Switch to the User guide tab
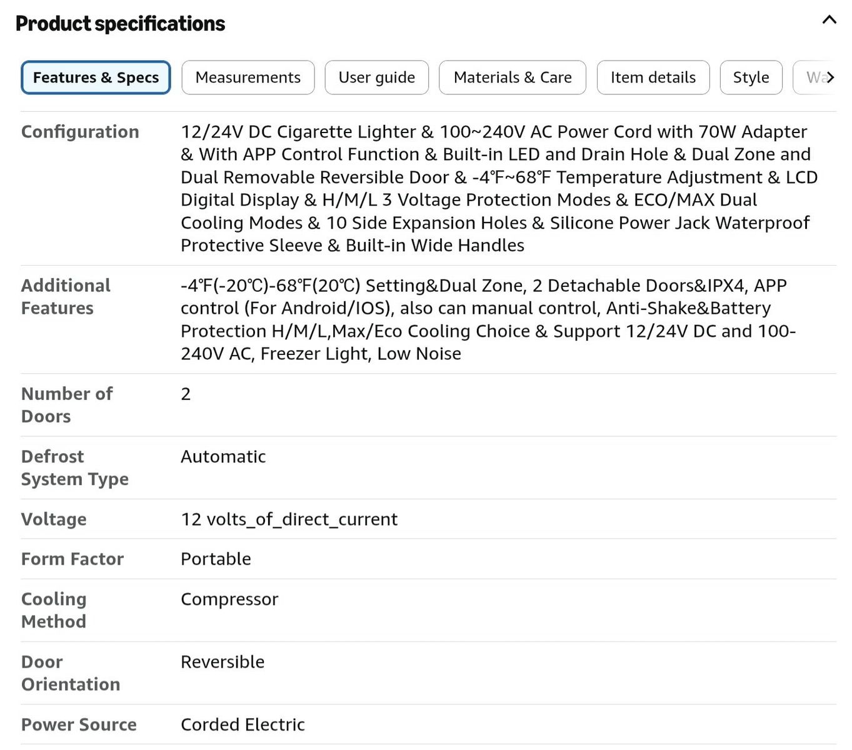Screen dimensions: 852x750 pyautogui.click(x=377, y=77)
